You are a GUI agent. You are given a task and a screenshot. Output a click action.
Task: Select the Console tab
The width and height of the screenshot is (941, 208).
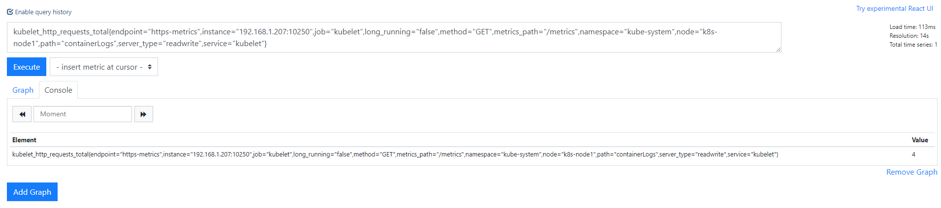[58, 90]
